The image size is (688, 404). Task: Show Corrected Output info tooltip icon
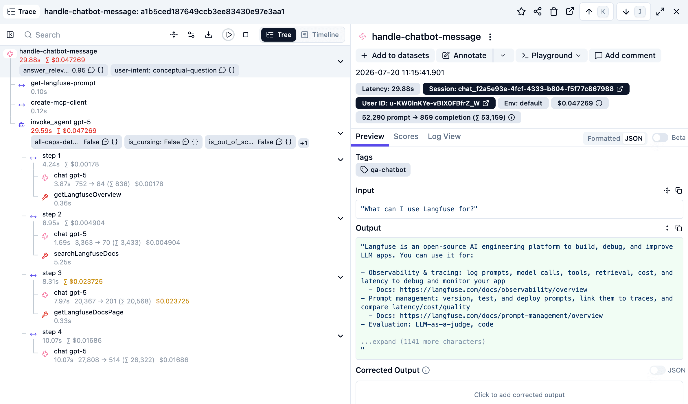pos(426,370)
